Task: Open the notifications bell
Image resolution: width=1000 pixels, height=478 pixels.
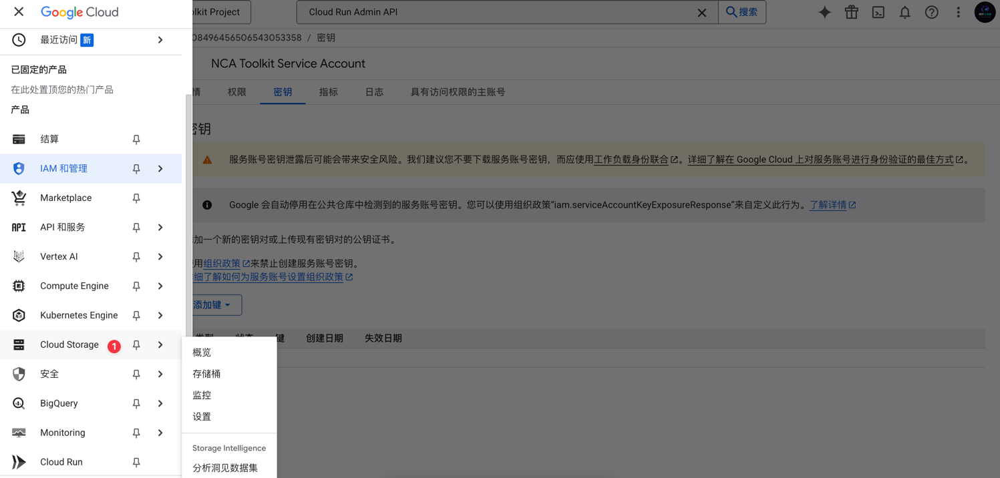Action: tap(904, 12)
